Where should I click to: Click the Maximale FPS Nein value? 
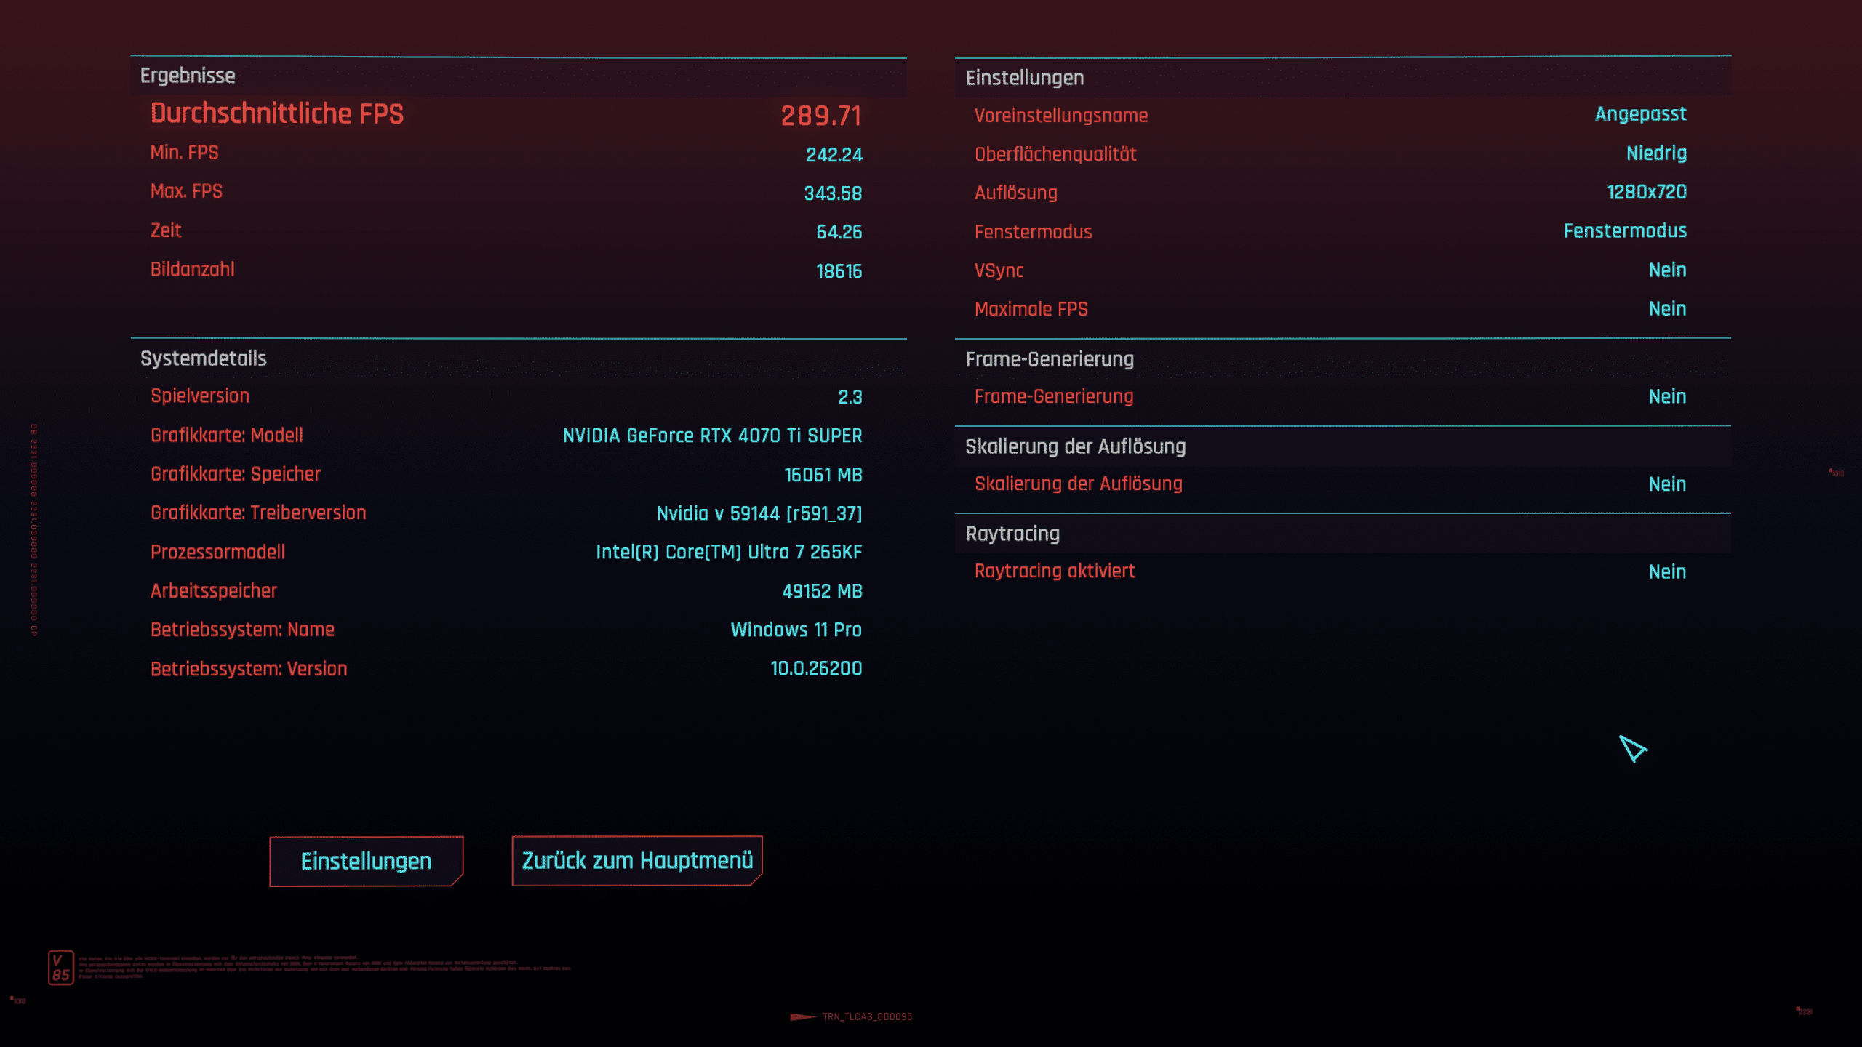(1667, 308)
